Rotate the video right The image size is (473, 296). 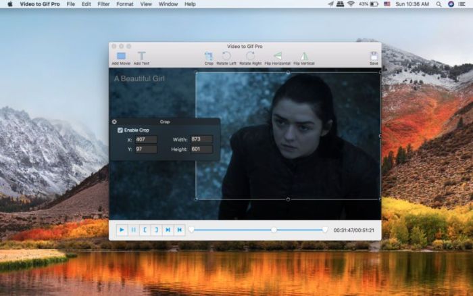point(250,57)
